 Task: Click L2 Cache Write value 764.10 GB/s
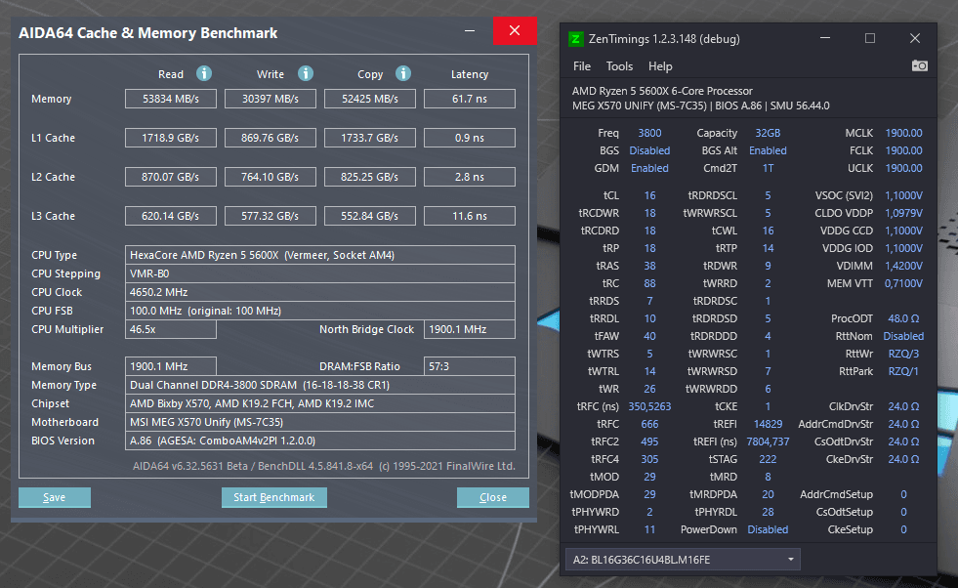(271, 177)
